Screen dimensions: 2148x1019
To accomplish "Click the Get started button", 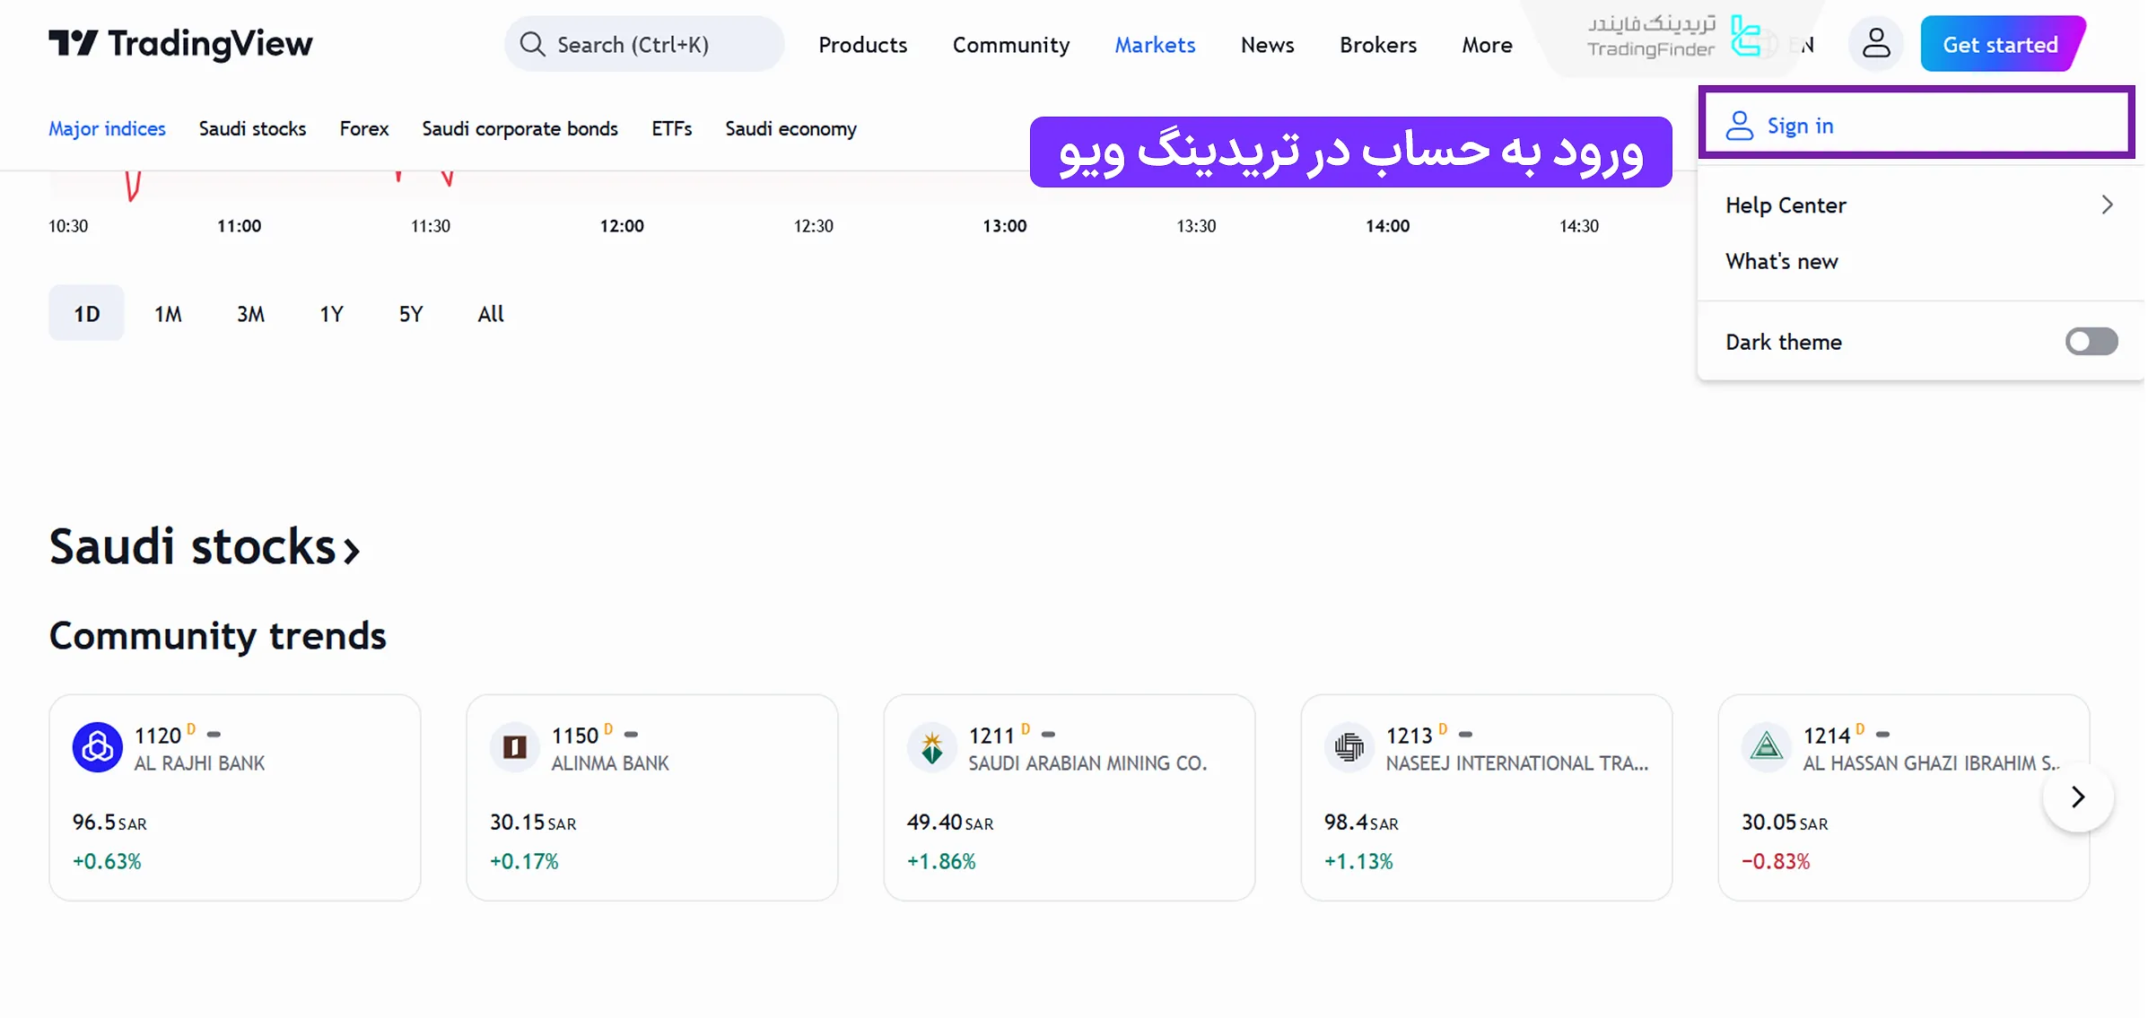I will pos(2002,44).
